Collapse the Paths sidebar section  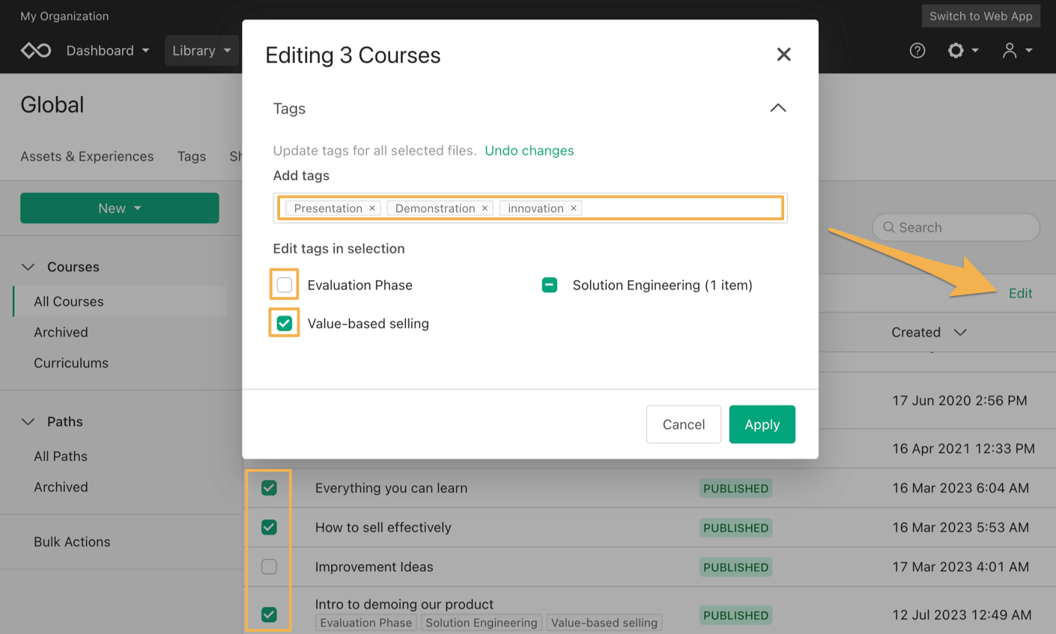[x=28, y=422]
